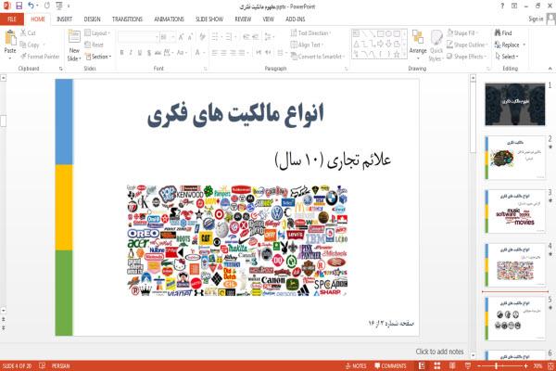Toggle Italic formatting

point(131,53)
